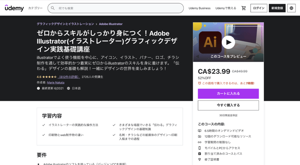The width and height of the screenshot is (300, 165).
Task: Click the on-demand video icon
Action: click(x=200, y=131)
